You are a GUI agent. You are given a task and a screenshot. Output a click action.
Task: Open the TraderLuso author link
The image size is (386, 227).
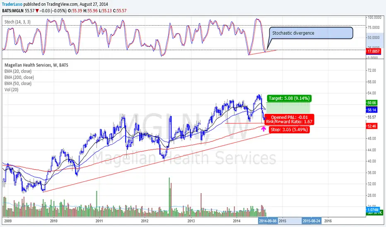(12, 4)
